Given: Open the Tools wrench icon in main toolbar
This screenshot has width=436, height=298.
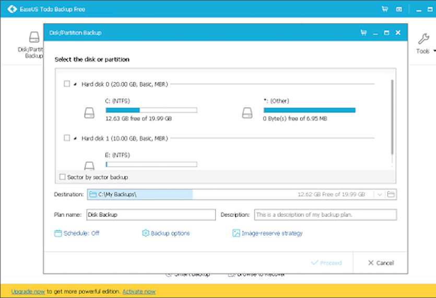Looking at the screenshot, I should [423, 39].
